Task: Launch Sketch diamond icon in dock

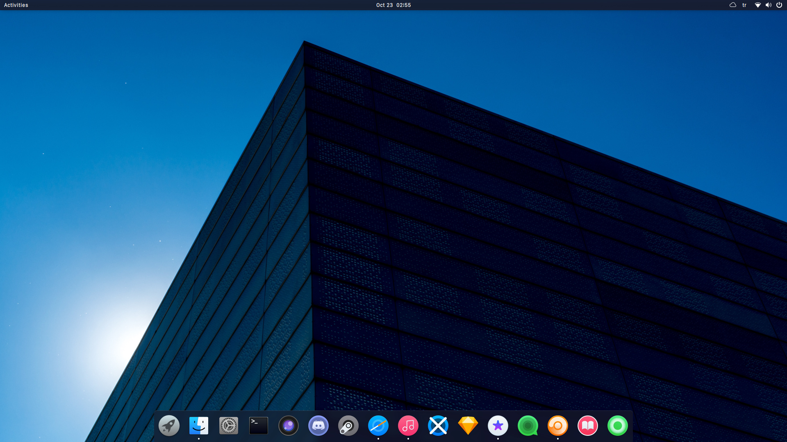Action: pos(468,426)
